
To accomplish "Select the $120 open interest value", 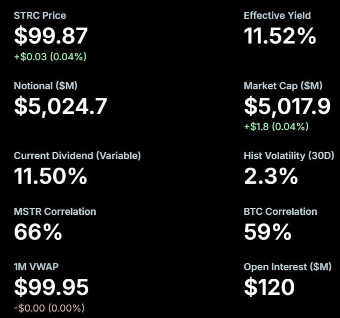I will [x=269, y=287].
